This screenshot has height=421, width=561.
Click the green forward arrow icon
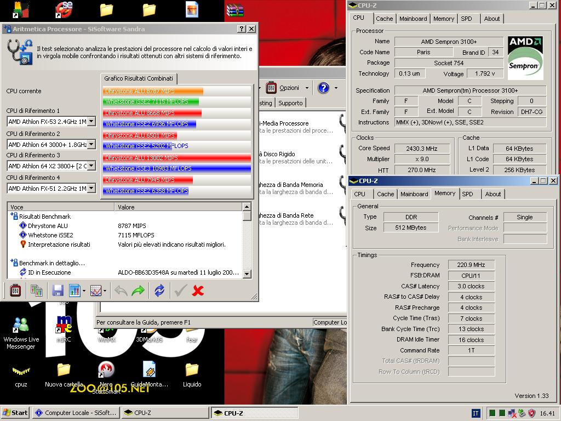[x=138, y=291]
